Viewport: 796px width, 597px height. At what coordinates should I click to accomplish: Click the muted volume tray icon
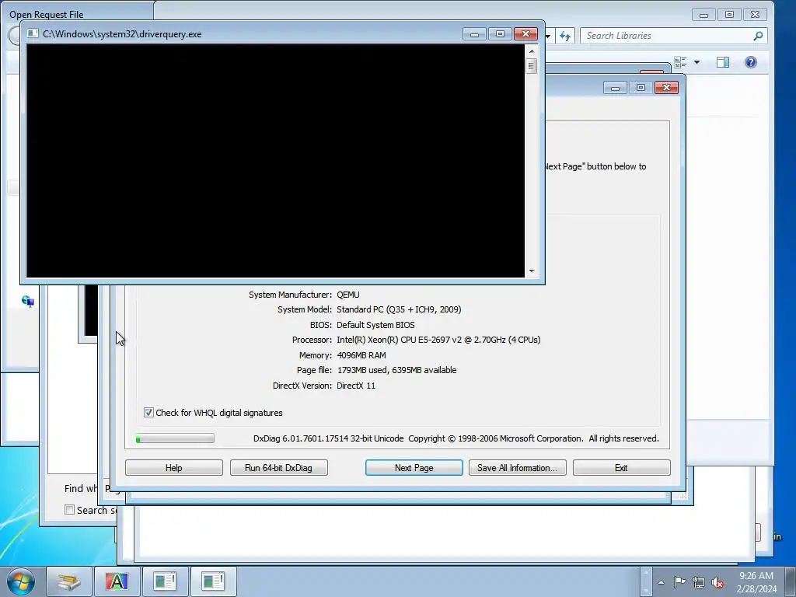click(x=717, y=582)
